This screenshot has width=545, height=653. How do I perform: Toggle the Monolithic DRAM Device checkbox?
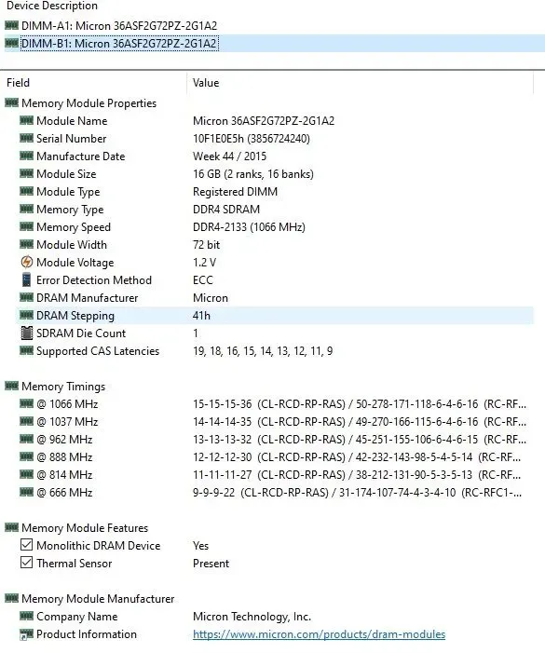(x=26, y=545)
